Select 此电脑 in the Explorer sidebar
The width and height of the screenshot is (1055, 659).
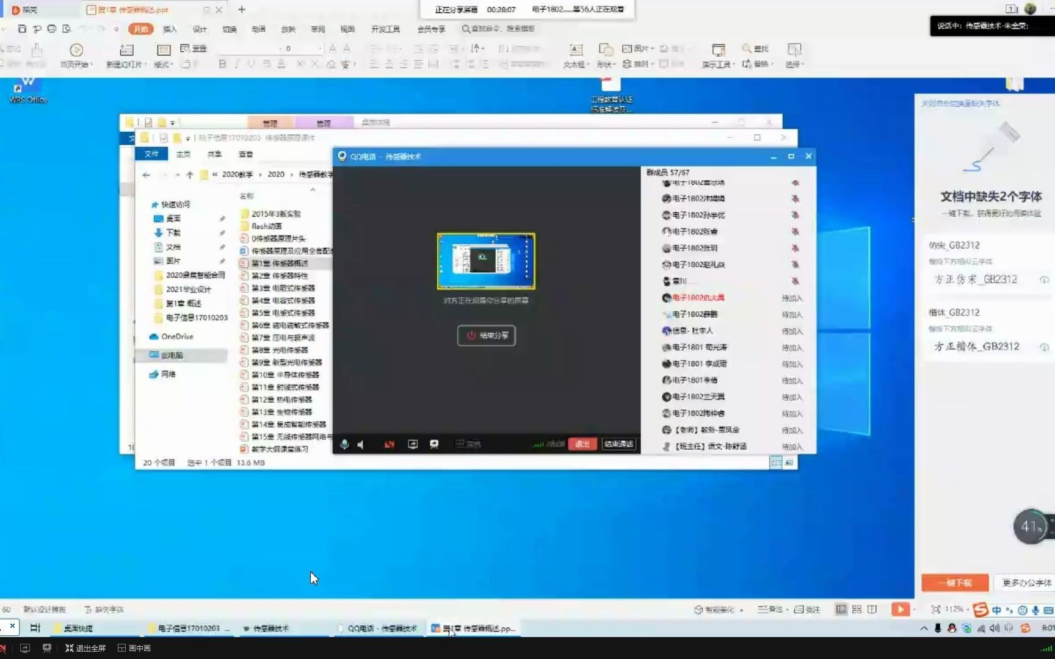172,355
